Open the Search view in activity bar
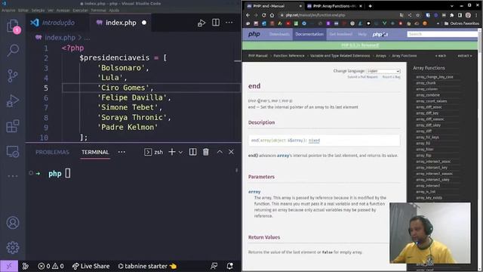 (13, 50)
